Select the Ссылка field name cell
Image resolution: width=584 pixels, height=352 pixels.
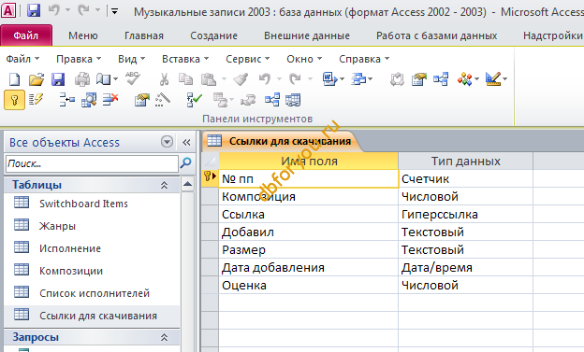coord(309,215)
